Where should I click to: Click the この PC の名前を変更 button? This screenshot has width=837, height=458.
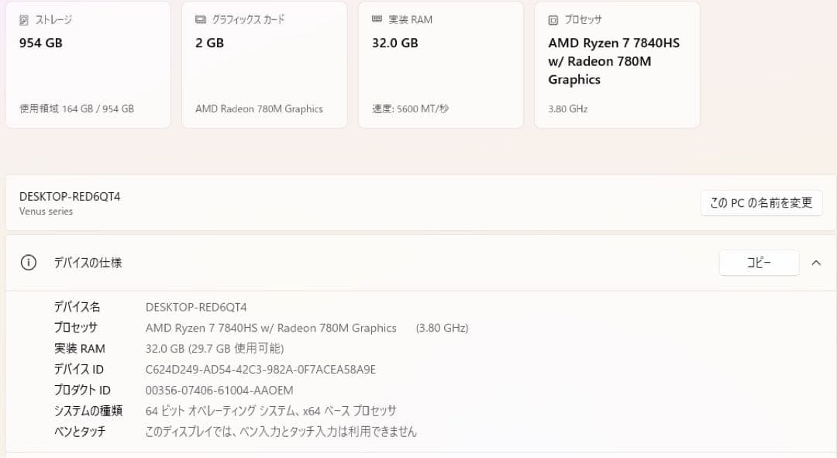tap(761, 202)
